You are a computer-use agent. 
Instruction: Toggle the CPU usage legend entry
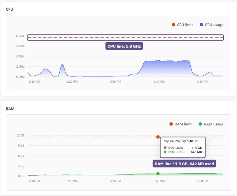[x=212, y=25]
